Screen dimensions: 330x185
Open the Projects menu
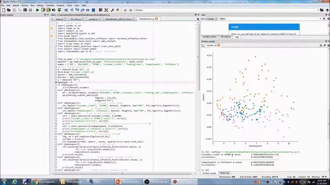click(x=60, y=5)
